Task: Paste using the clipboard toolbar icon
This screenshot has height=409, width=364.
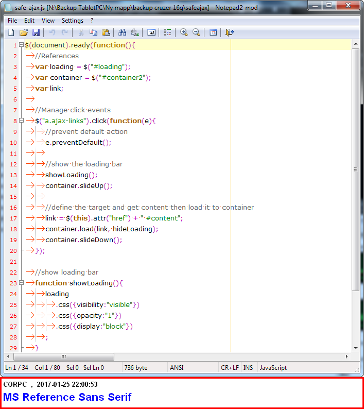Action: [106, 32]
